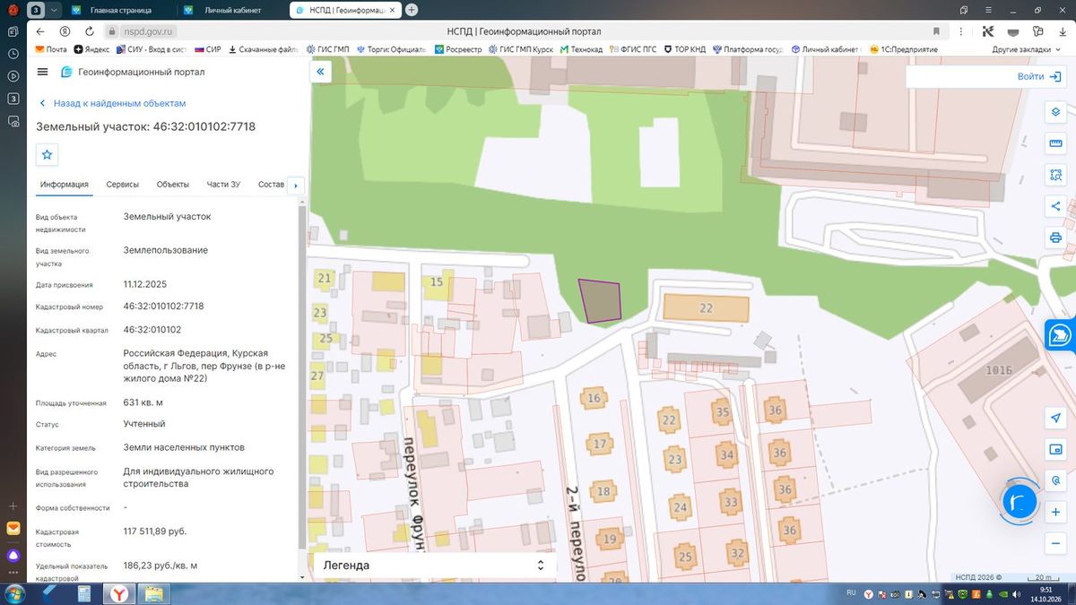Expand the Легенда panel
Image resolution: width=1076 pixels, height=605 pixels.
click(x=435, y=566)
